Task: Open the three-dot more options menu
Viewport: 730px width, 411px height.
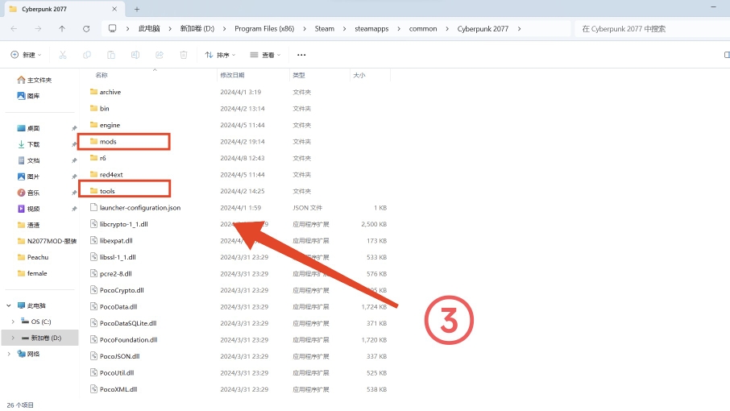Action: click(301, 55)
